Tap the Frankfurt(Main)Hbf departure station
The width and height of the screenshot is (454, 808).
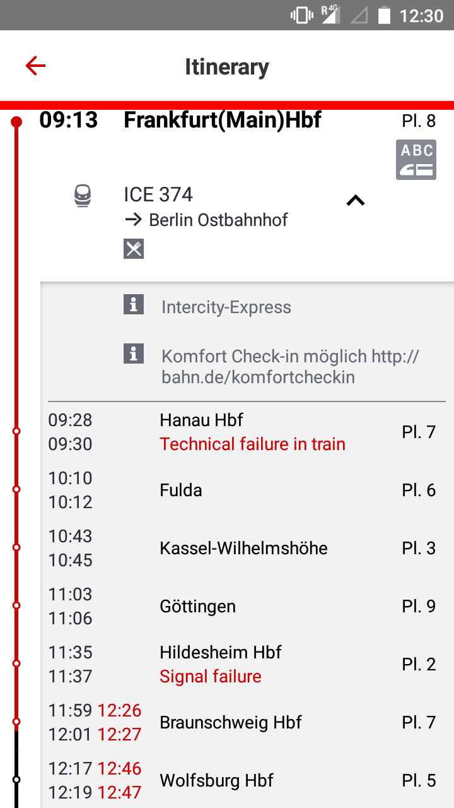click(223, 120)
